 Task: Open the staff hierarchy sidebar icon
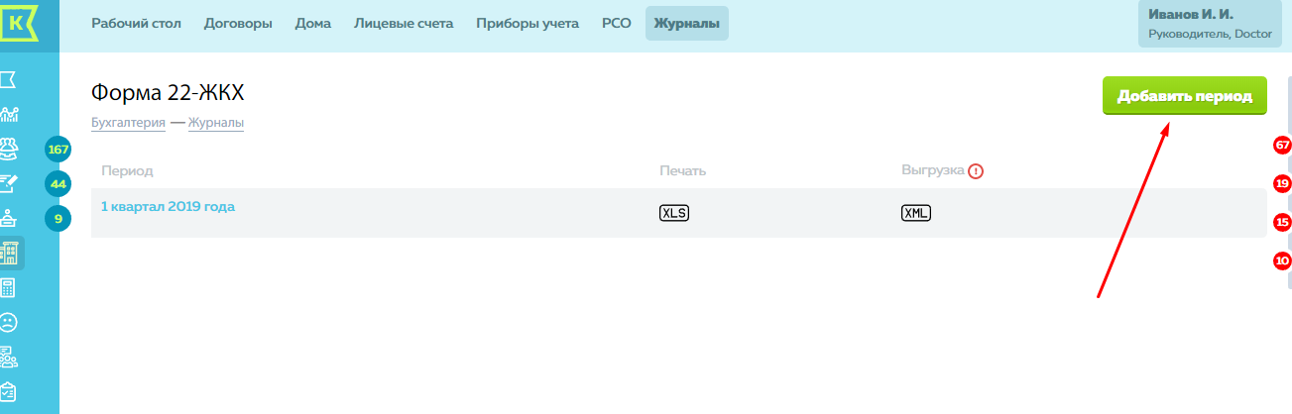8,358
